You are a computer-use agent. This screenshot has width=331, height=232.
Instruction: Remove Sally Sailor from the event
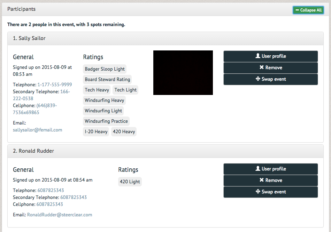271,67
